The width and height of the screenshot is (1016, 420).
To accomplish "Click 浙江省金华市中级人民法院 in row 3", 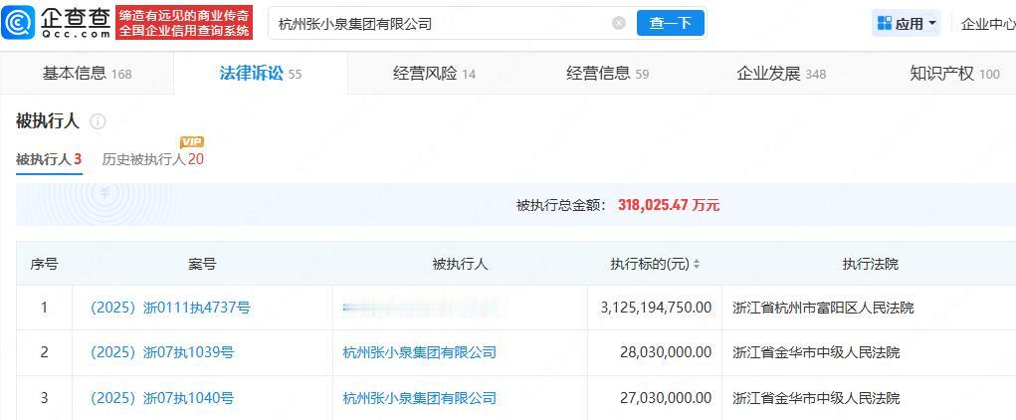I will [816, 397].
